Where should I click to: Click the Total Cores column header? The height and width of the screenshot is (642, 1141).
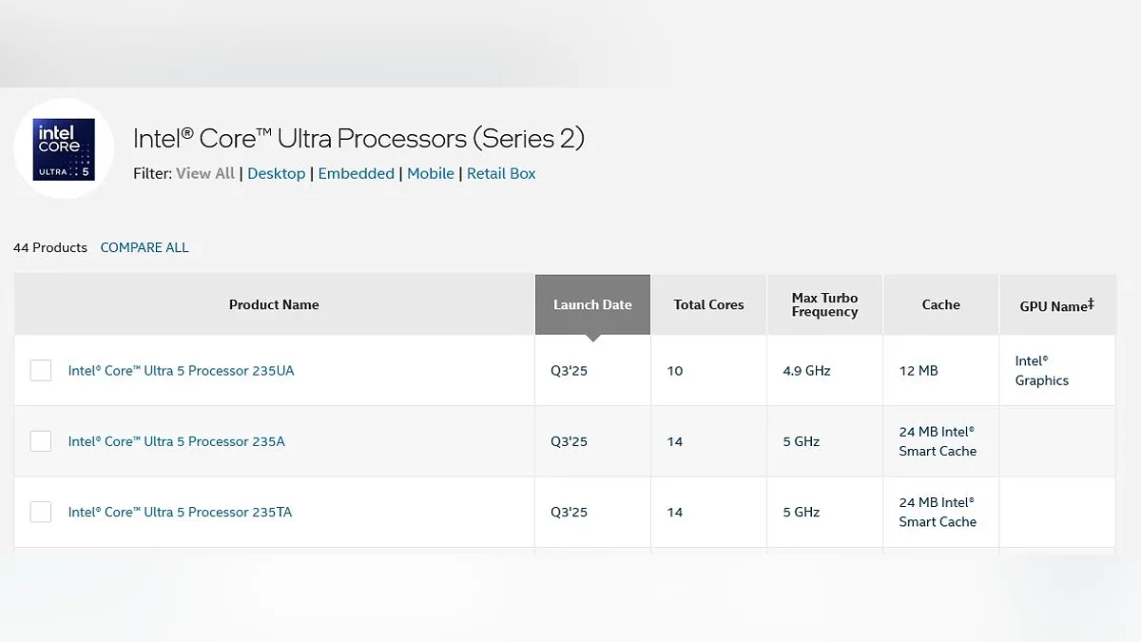click(708, 304)
